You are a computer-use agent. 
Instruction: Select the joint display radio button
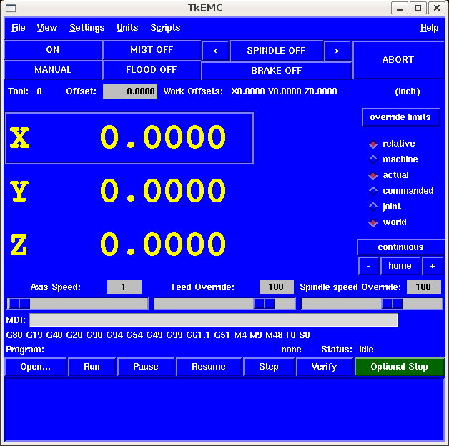385,207
